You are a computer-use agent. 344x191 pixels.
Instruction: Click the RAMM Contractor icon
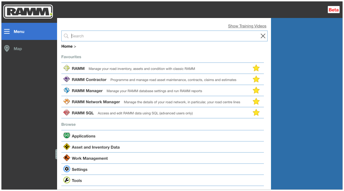coord(66,79)
